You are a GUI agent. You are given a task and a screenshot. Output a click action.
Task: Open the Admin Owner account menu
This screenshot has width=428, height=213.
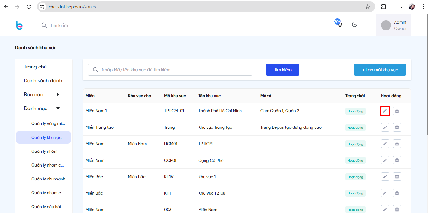point(394,25)
